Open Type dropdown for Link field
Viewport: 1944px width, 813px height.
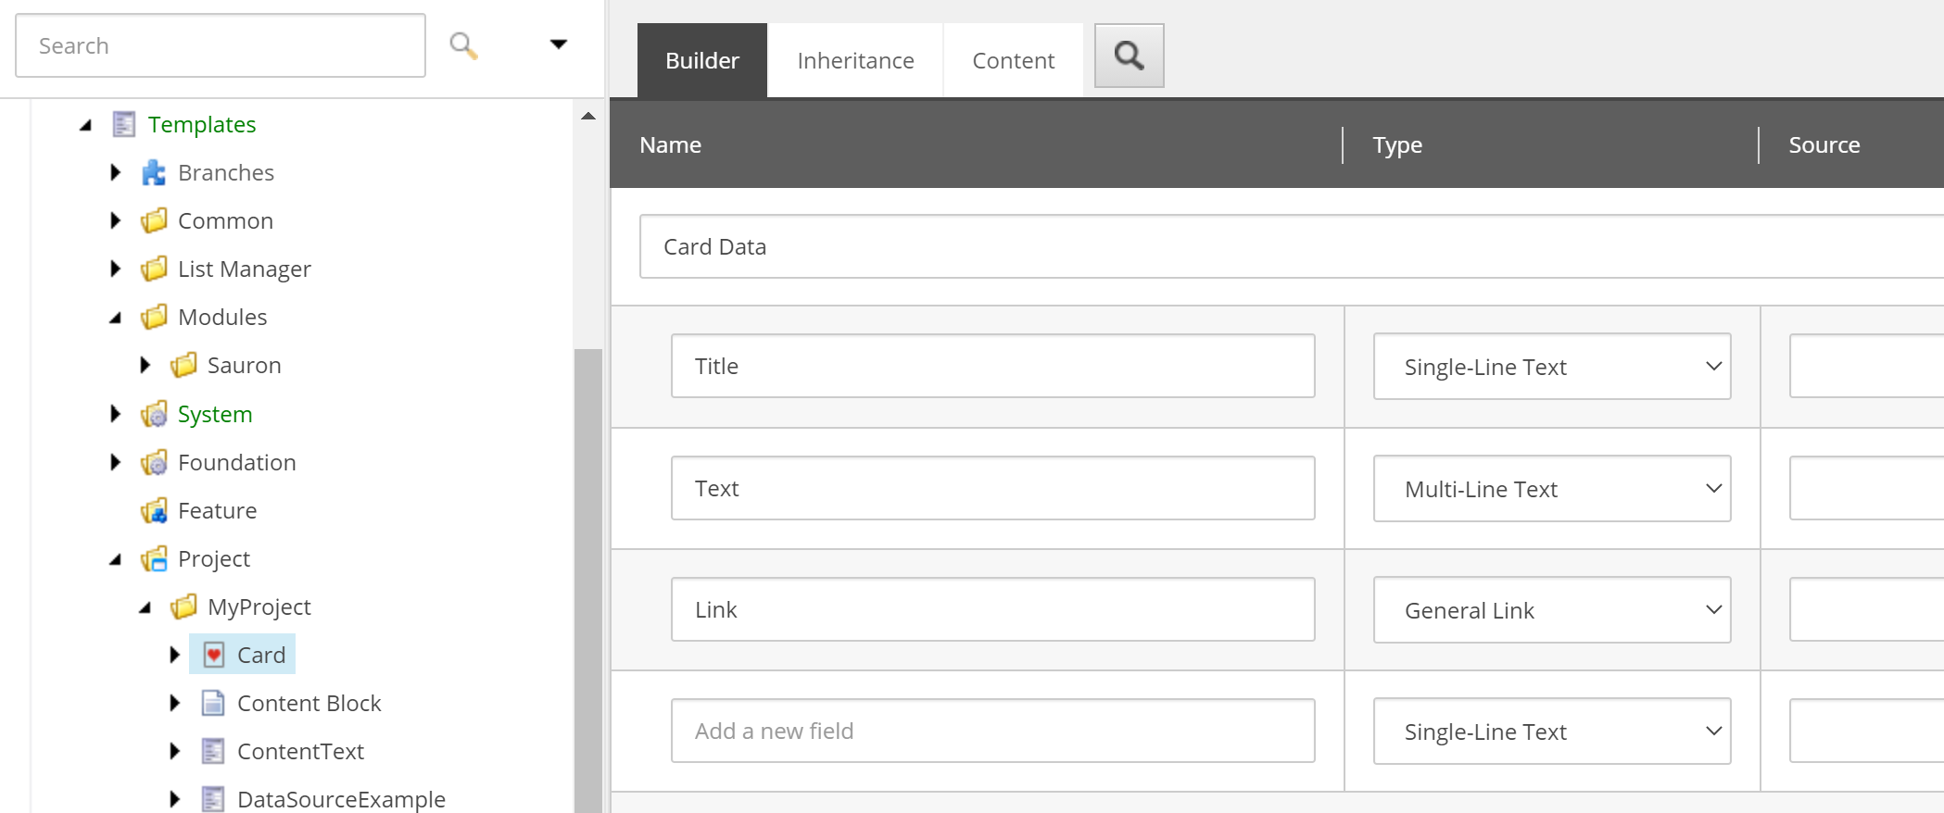[x=1552, y=610]
